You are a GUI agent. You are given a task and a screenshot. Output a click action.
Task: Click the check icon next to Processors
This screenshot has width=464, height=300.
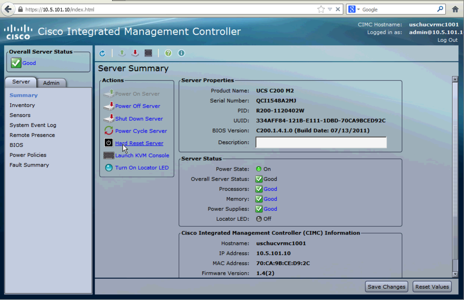pos(259,189)
